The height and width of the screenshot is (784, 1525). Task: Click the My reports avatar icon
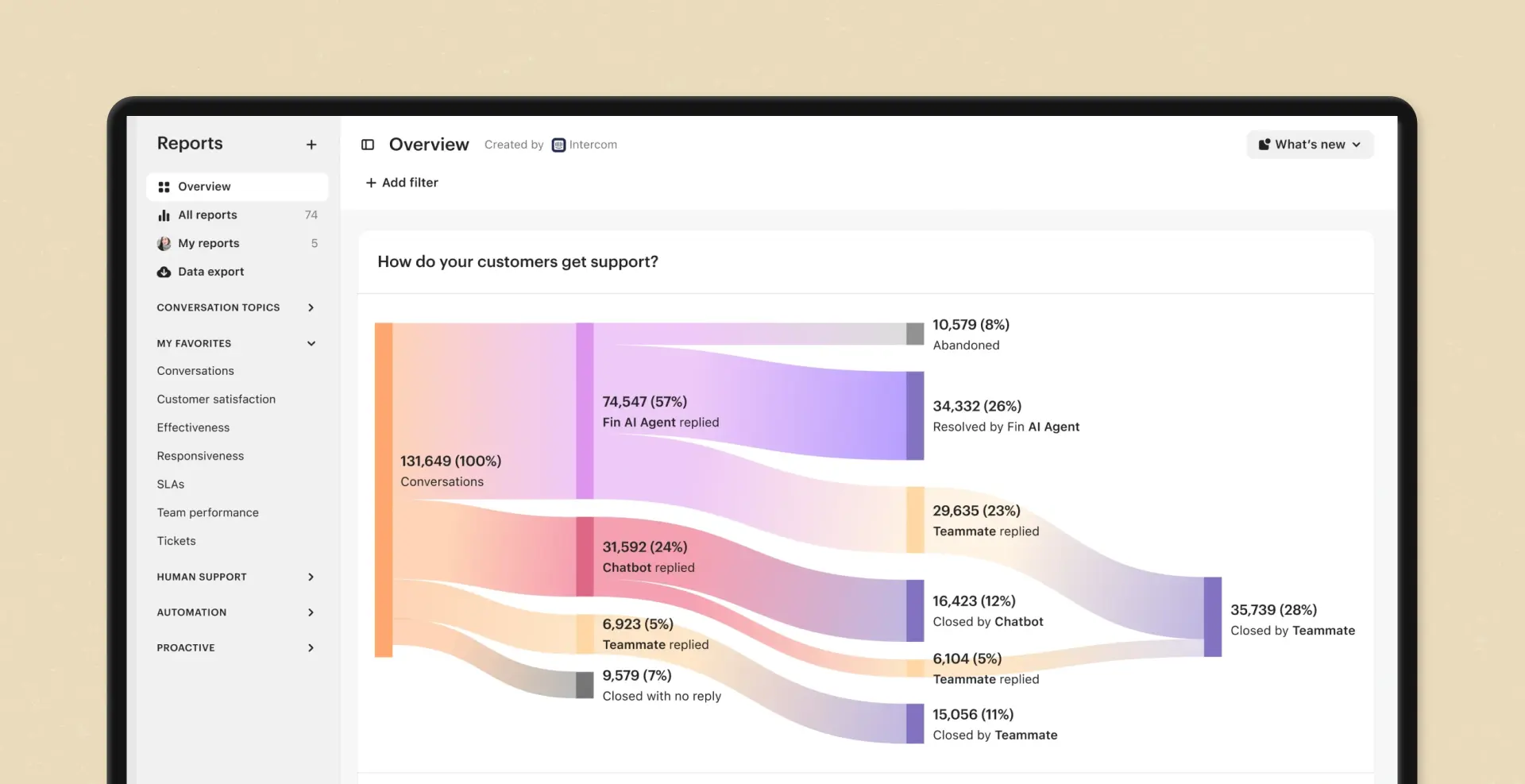(x=164, y=244)
